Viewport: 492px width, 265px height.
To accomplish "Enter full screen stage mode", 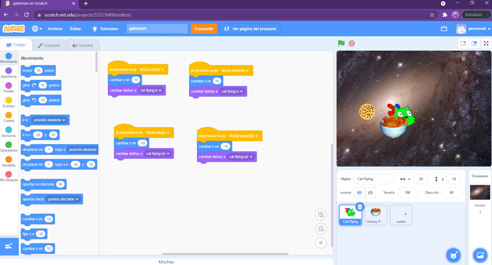I will (x=486, y=43).
